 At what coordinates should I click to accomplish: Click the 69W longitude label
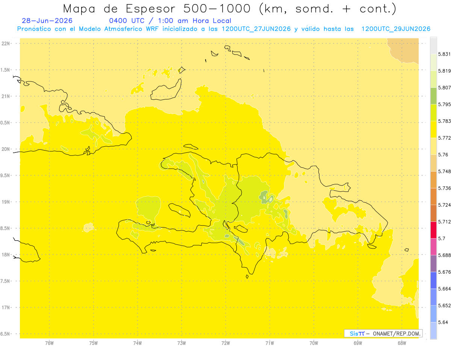click(358, 343)
